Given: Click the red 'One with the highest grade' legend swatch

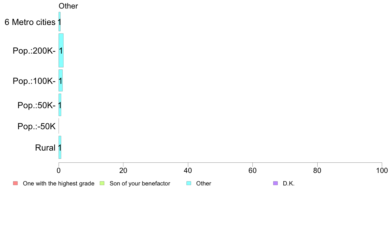Looking at the screenshot, I should coord(15,183).
